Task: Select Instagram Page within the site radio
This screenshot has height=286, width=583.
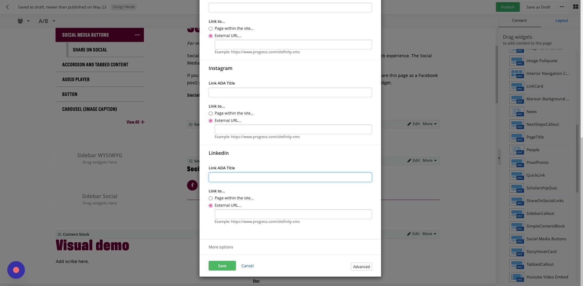Action: click(x=210, y=113)
